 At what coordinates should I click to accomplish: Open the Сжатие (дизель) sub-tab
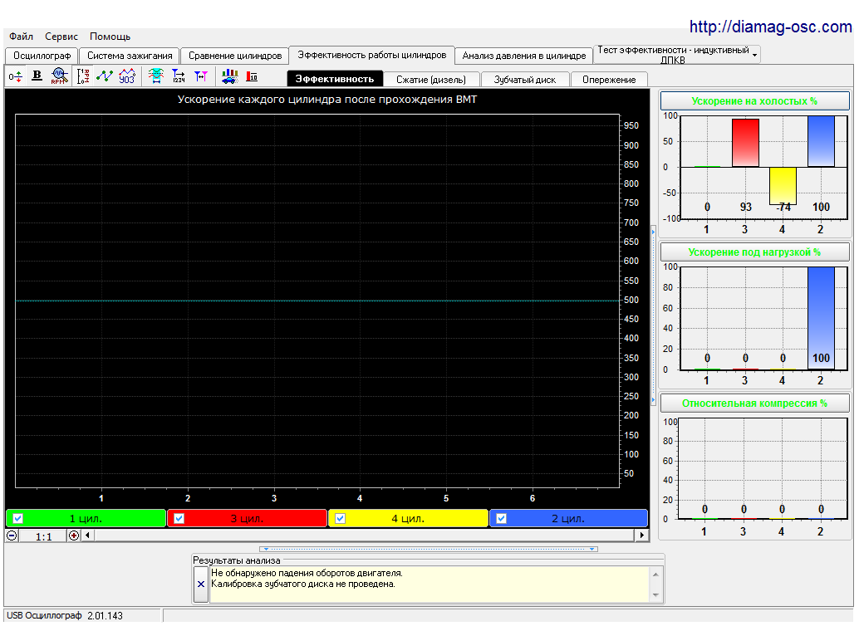click(431, 79)
